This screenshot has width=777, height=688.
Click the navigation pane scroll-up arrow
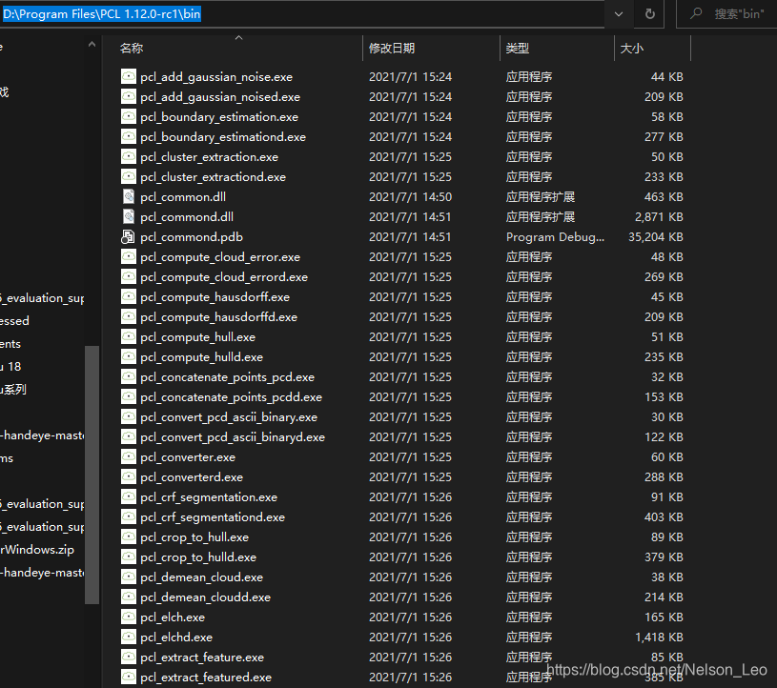[92, 44]
